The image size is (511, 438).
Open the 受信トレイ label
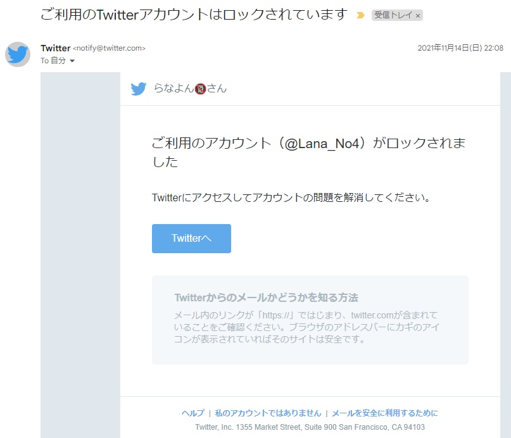tap(393, 15)
